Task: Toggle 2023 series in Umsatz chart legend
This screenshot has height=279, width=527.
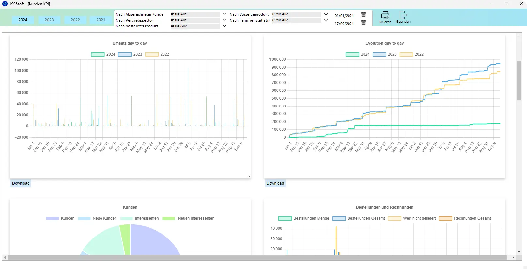Action: [x=130, y=54]
